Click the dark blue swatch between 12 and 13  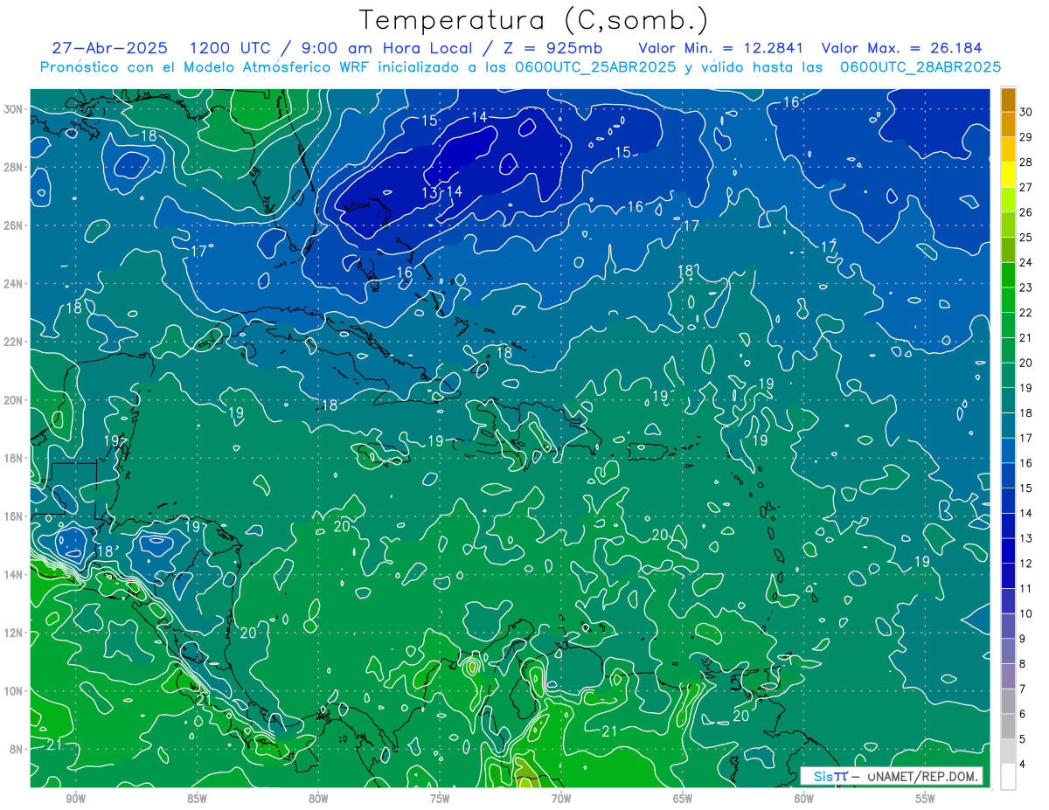coord(1008,550)
